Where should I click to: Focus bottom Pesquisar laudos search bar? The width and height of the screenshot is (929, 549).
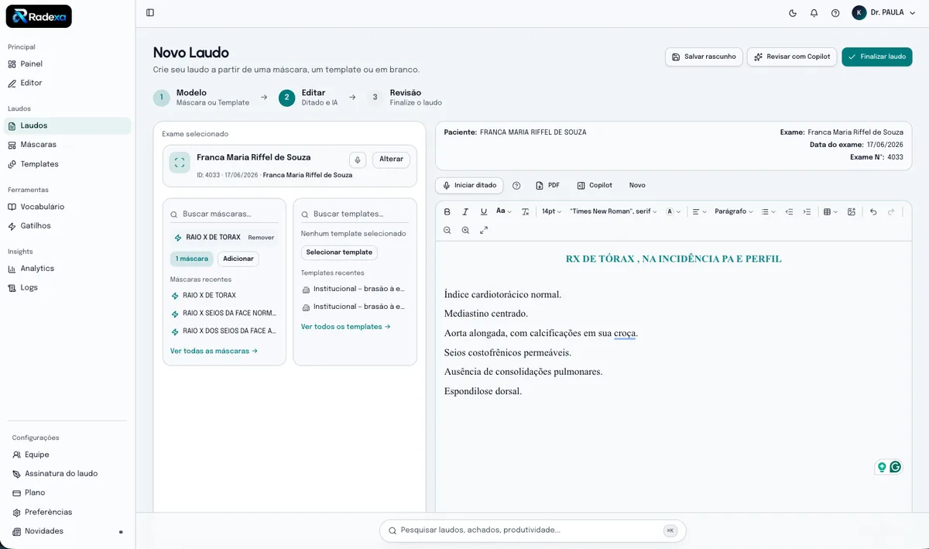(x=533, y=530)
